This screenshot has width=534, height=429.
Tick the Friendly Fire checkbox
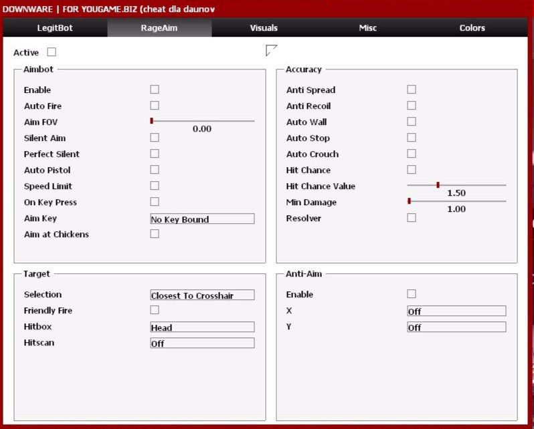coord(155,310)
